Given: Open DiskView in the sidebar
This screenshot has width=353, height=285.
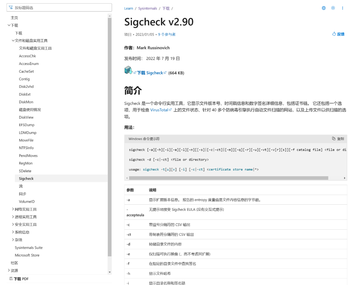Looking at the screenshot, I should point(26,117).
